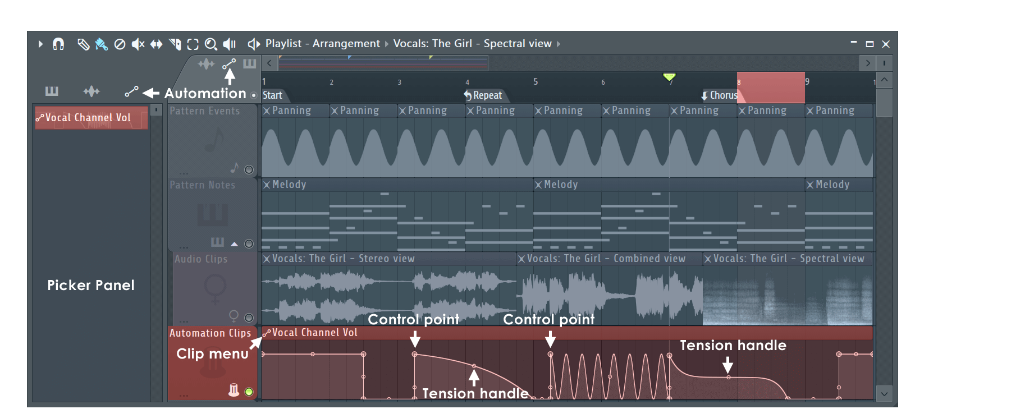
Task: Click the Chorus timeline marker
Action: point(720,95)
